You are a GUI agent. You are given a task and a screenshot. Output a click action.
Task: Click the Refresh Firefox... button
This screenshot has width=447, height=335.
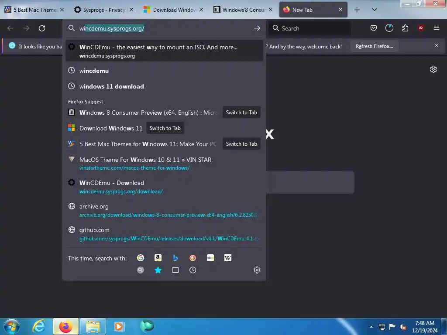pyautogui.click(x=374, y=46)
